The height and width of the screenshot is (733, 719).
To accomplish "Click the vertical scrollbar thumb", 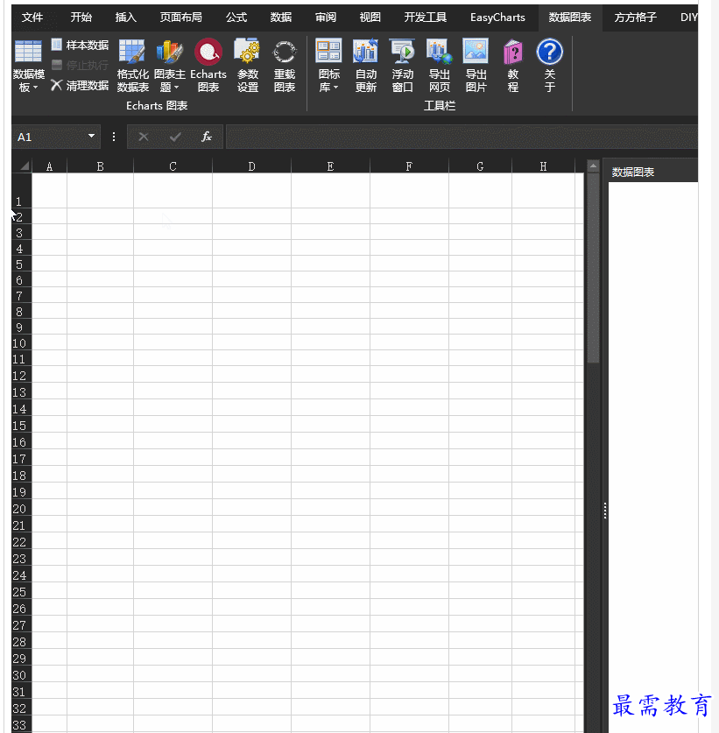I will tap(593, 268).
